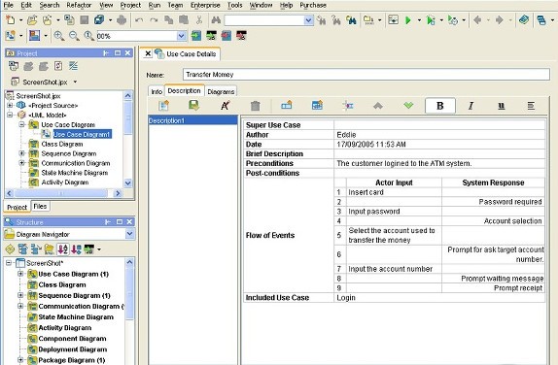Viewport: 558px width, 365px height.
Task: Click the Save floppy disk icon
Action: coord(85,20)
